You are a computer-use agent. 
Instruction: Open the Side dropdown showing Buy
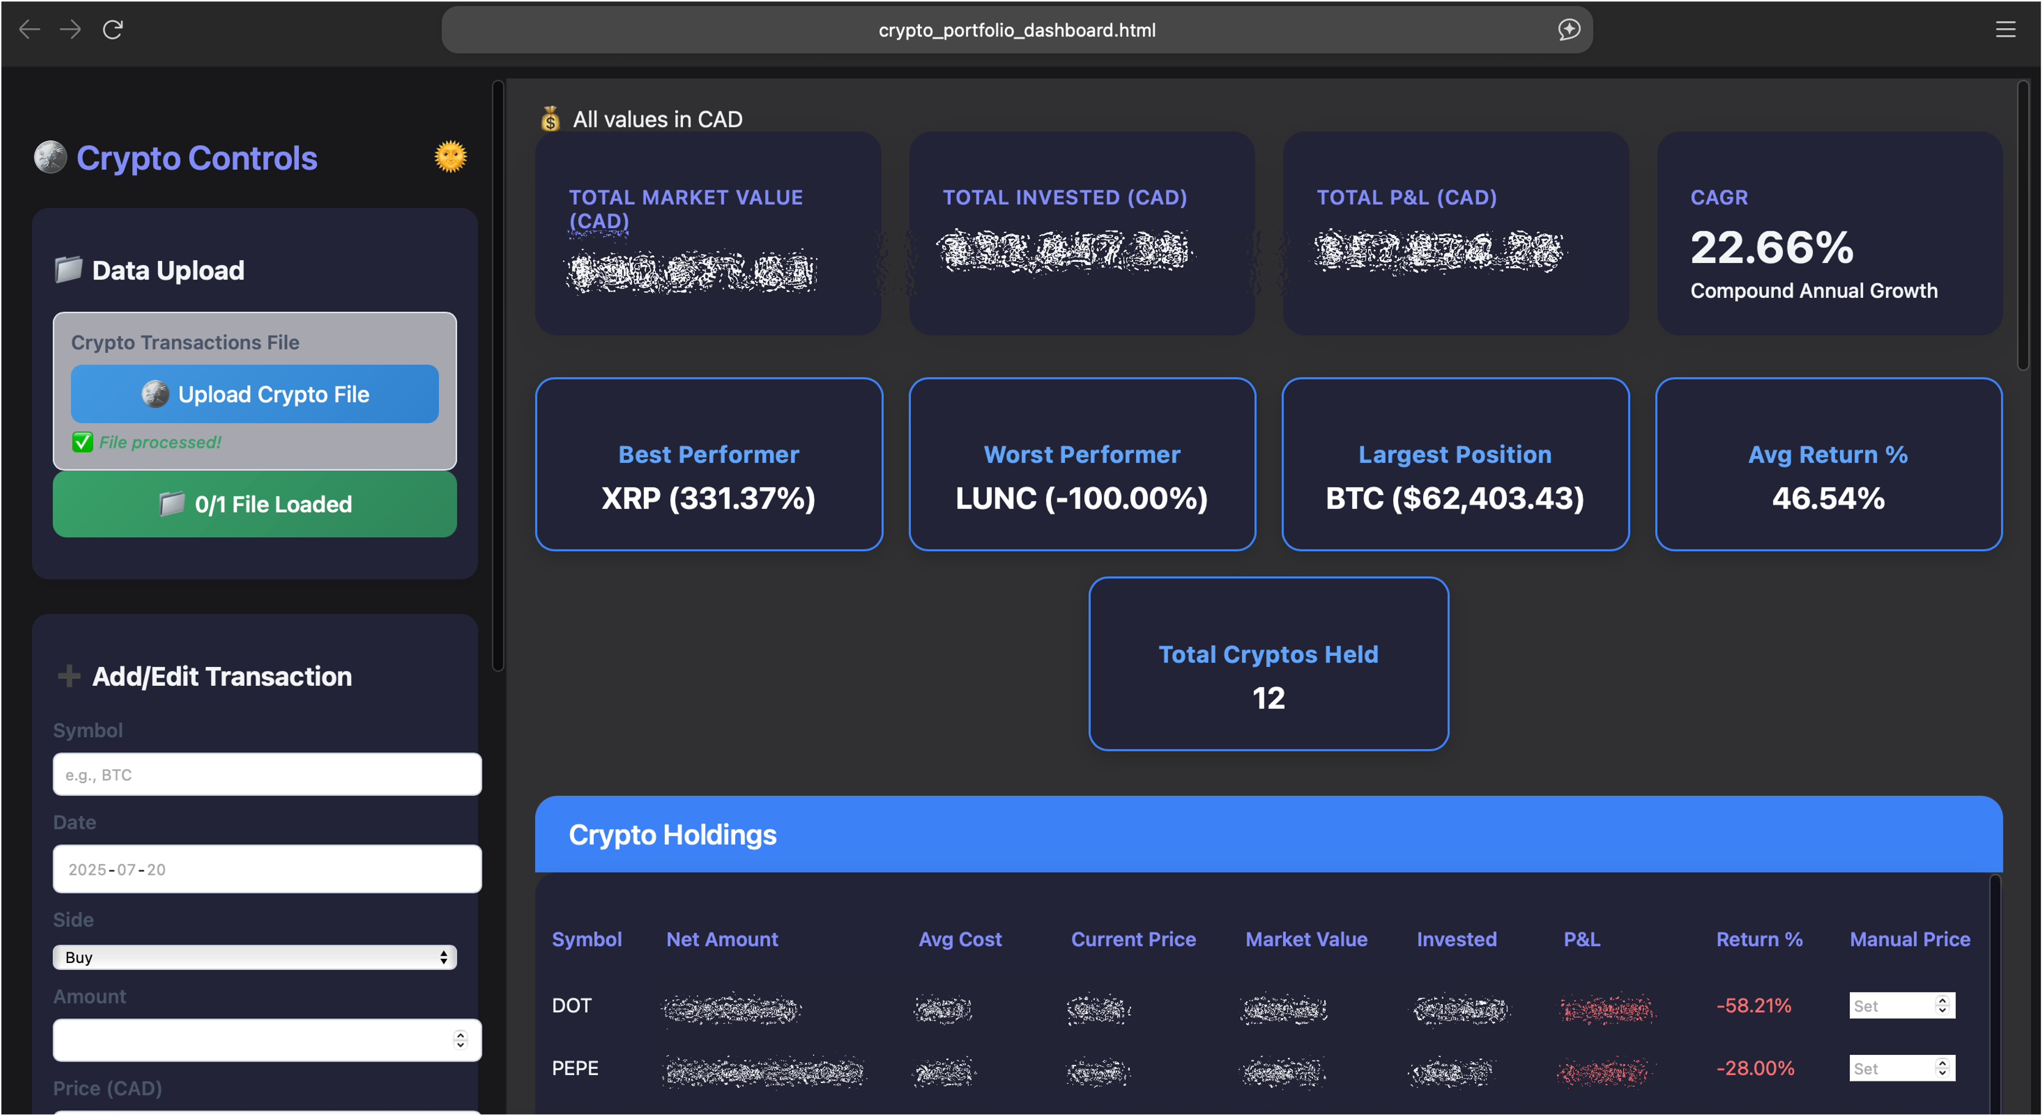point(253,957)
